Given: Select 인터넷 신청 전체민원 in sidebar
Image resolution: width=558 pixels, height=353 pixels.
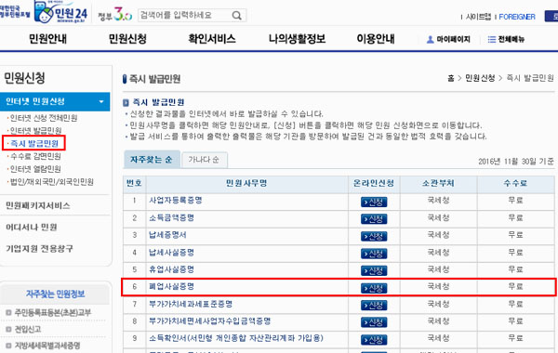Looking at the screenshot, I should click(x=44, y=118).
